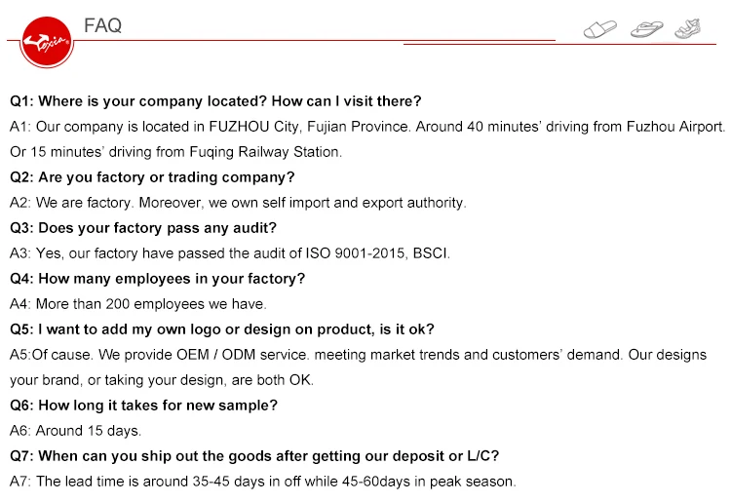Open Q4 about number of employees

(x=157, y=279)
